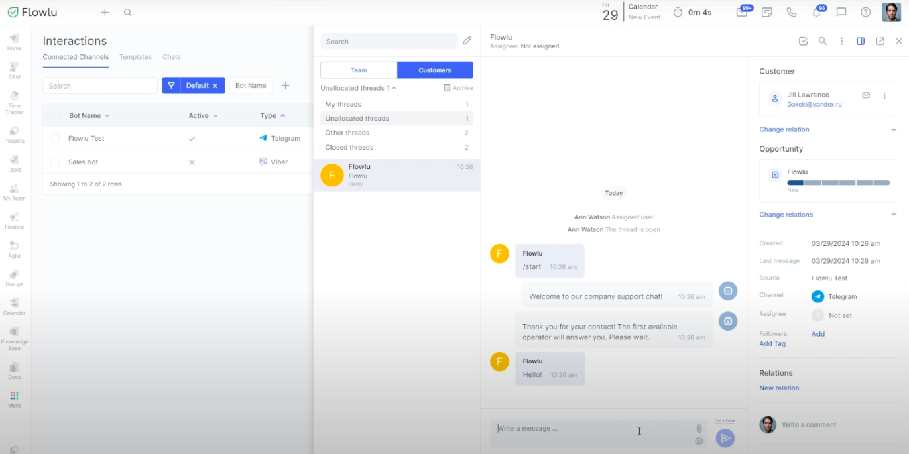
Task: Switch to Team toggle
Action: [x=359, y=70]
